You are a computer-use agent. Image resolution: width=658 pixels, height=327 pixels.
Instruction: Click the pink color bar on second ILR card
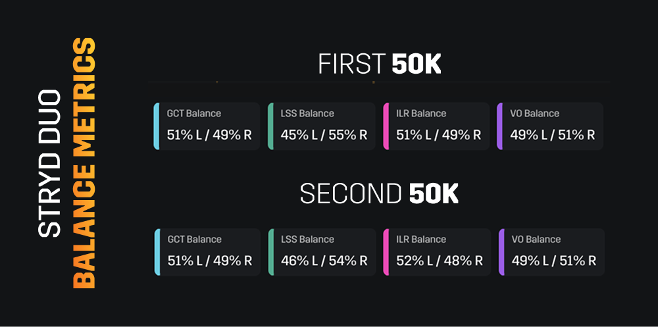coord(386,252)
